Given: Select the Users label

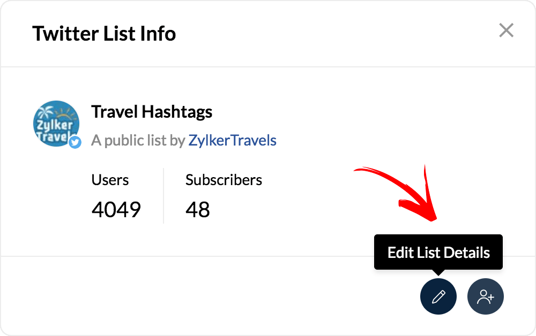Looking at the screenshot, I should coord(110,180).
